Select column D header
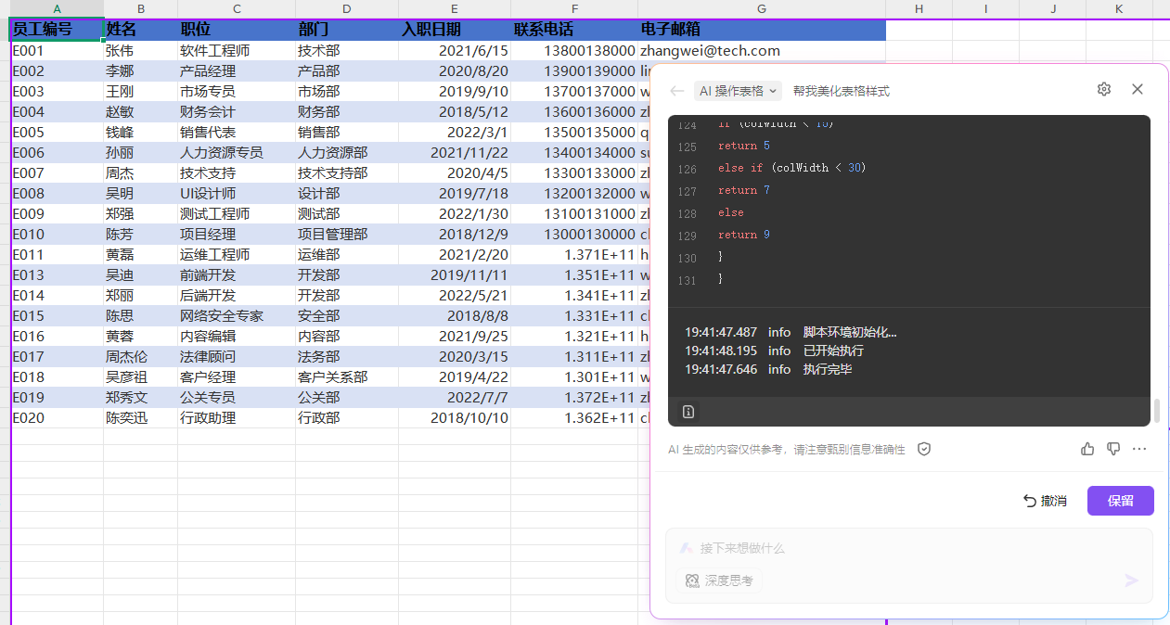Viewport: 1170px width, 625px height. 347,8
